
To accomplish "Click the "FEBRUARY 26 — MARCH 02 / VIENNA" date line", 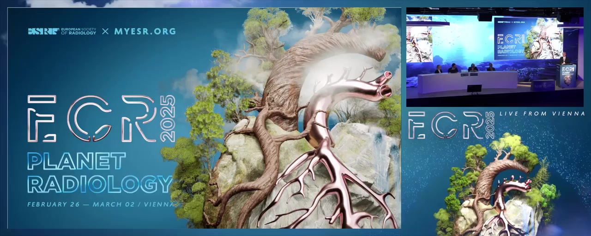I will coord(101,204).
